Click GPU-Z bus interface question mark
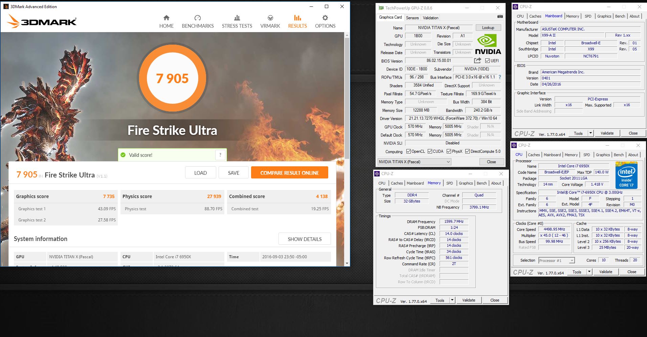 (500, 77)
